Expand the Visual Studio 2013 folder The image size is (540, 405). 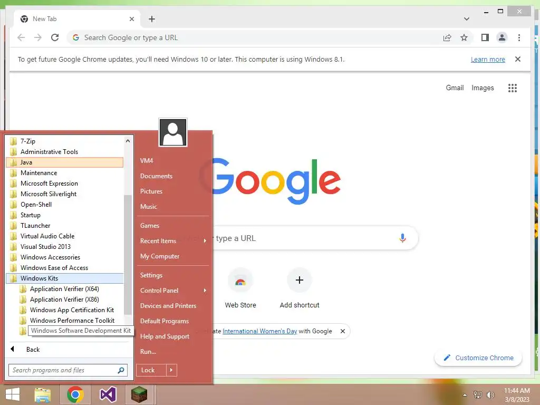point(65,247)
